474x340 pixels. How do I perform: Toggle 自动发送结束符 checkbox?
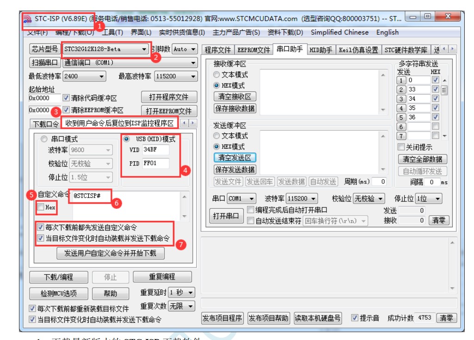click(x=250, y=221)
